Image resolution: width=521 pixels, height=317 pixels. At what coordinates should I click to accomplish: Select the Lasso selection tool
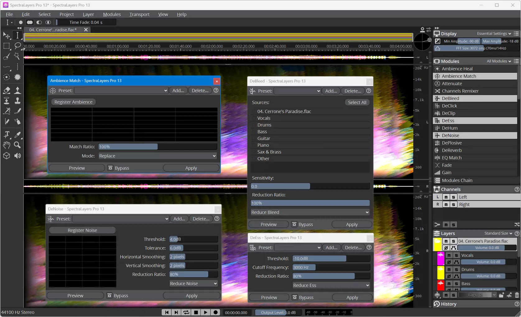click(x=17, y=46)
